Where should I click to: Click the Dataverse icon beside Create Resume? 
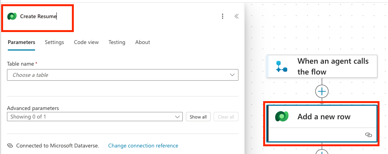pyautogui.click(x=12, y=16)
